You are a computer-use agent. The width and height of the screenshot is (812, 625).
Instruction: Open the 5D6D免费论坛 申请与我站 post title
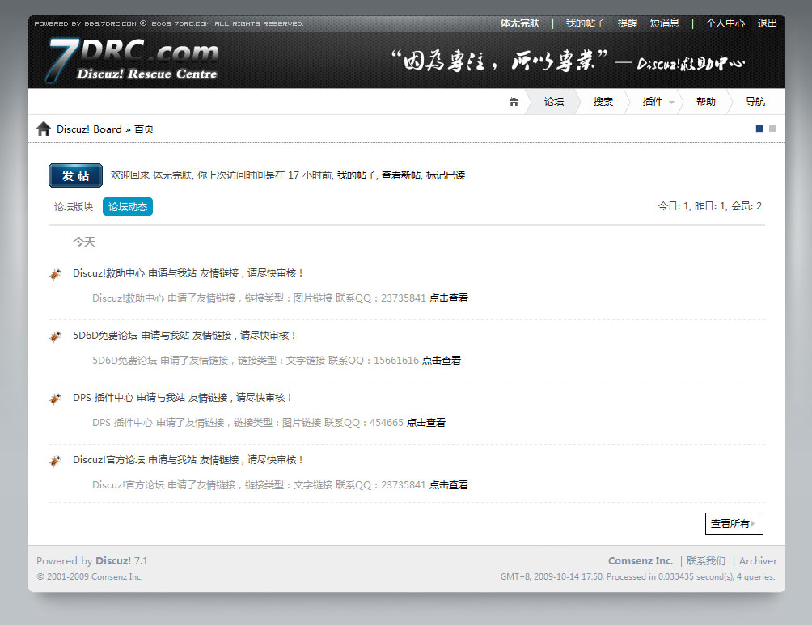(184, 335)
